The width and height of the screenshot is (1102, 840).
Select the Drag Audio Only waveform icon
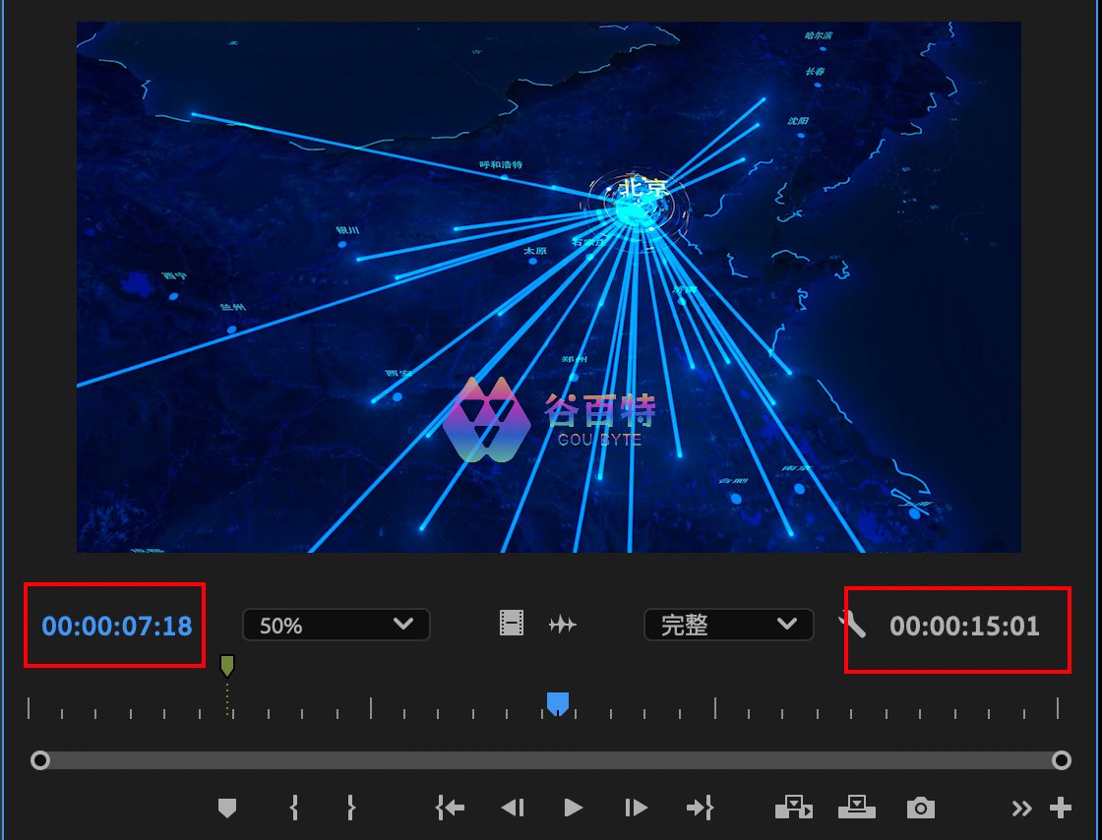click(x=562, y=624)
